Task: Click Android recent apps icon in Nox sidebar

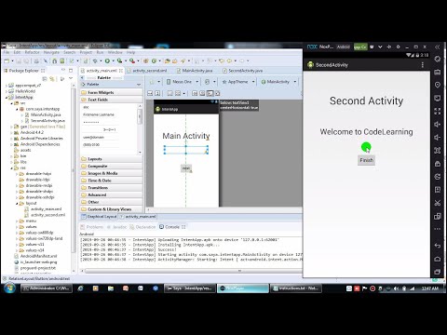Action: [438, 272]
